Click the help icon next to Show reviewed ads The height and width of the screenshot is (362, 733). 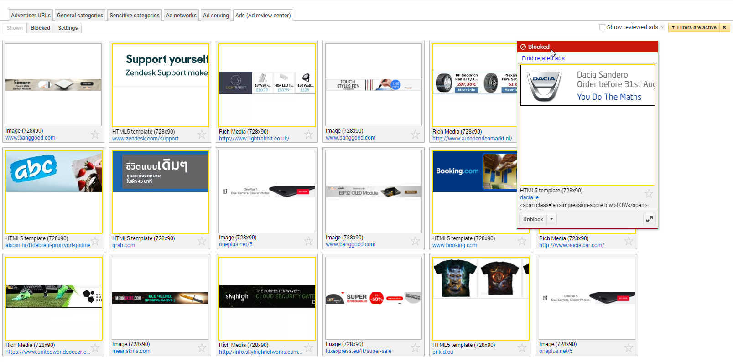[662, 27]
